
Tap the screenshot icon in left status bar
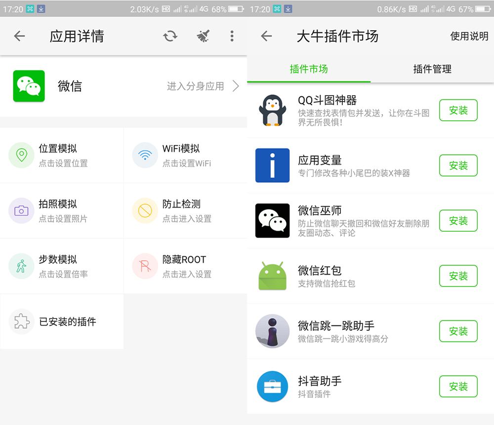click(30, 9)
